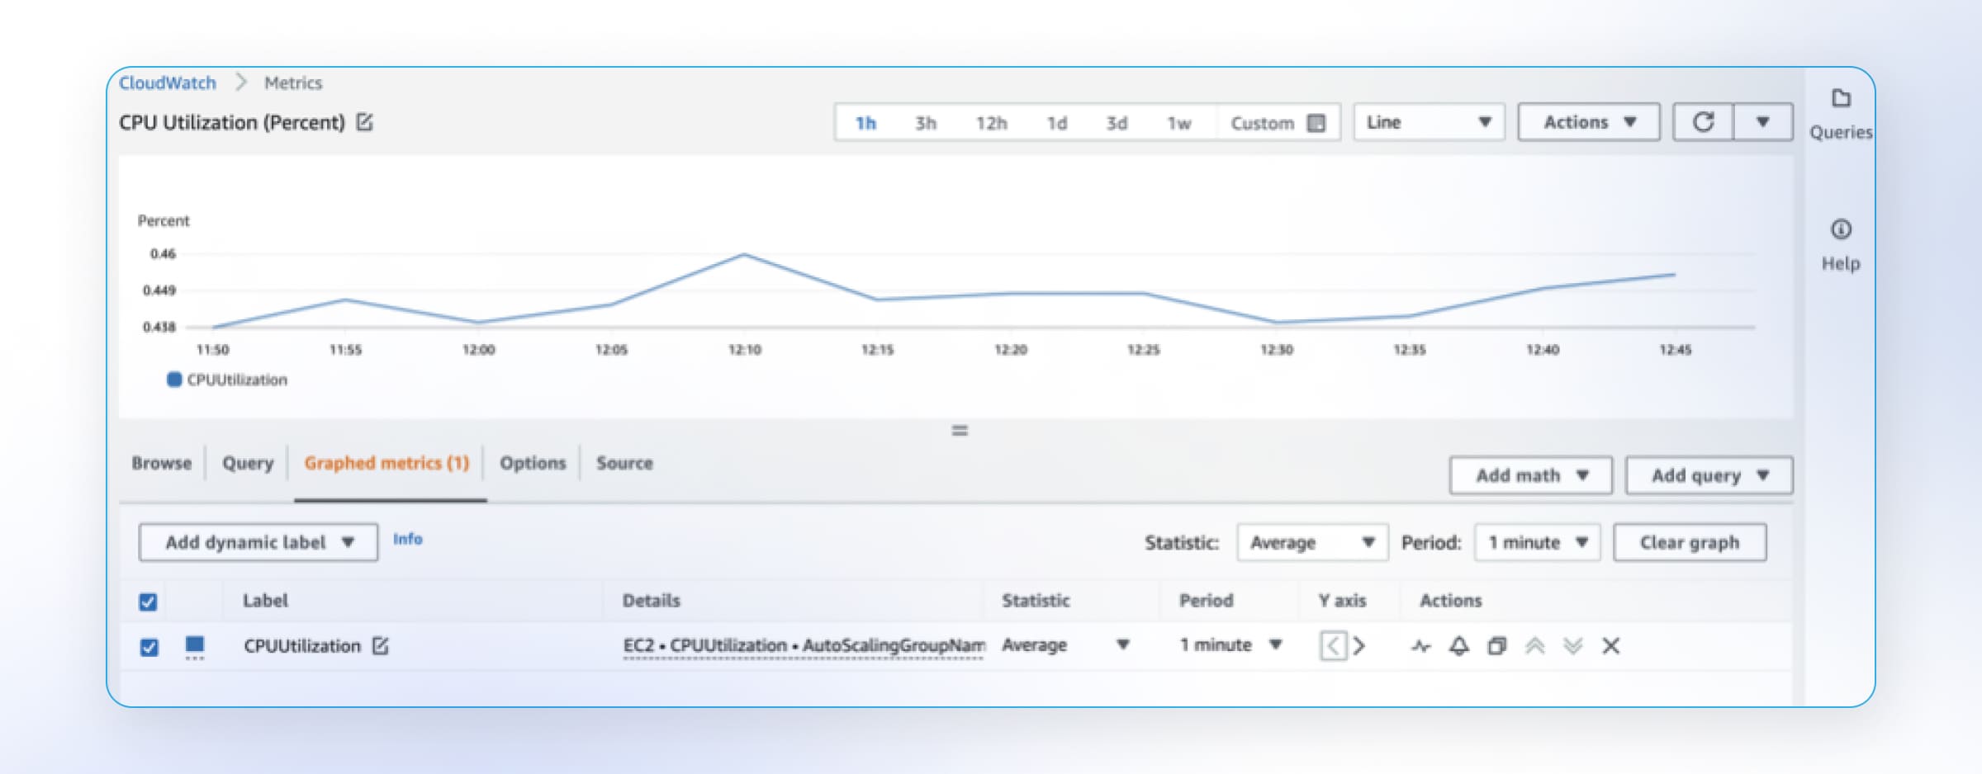
Task: Move CPUUtilization to left Y axis
Action: (x=1334, y=645)
